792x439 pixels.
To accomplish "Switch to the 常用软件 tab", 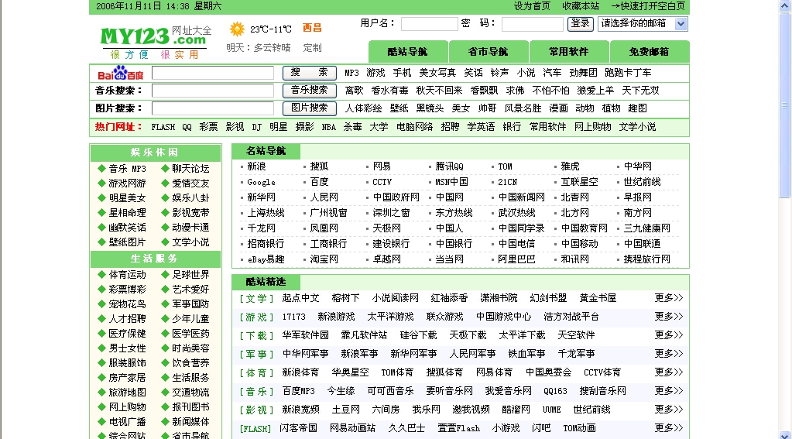I will click(x=569, y=52).
